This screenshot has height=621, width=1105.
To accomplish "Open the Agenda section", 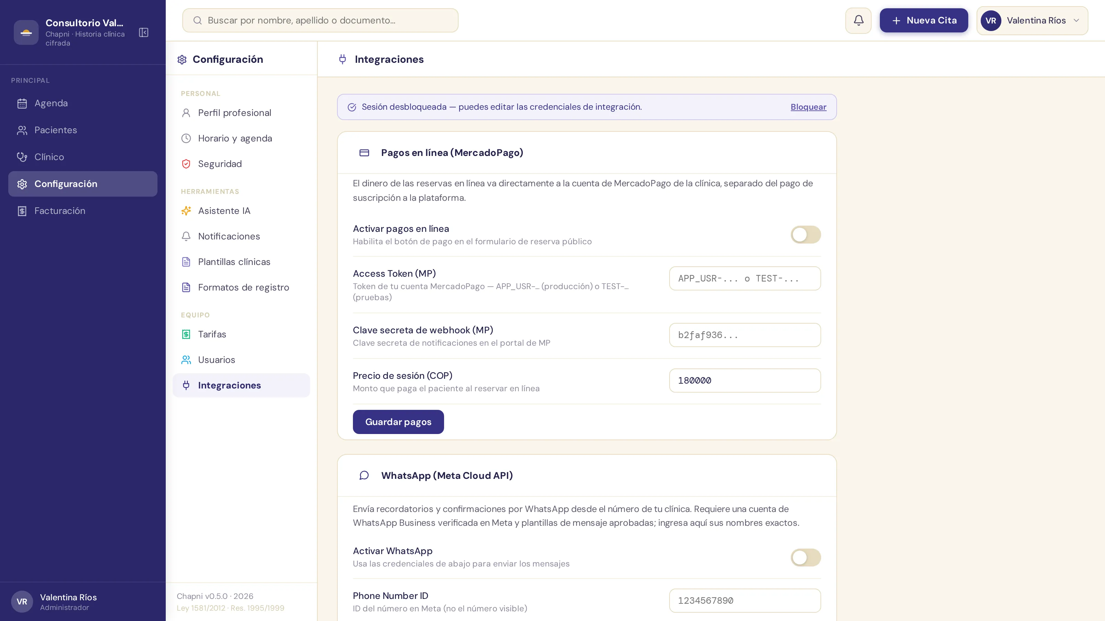I will 83,103.
